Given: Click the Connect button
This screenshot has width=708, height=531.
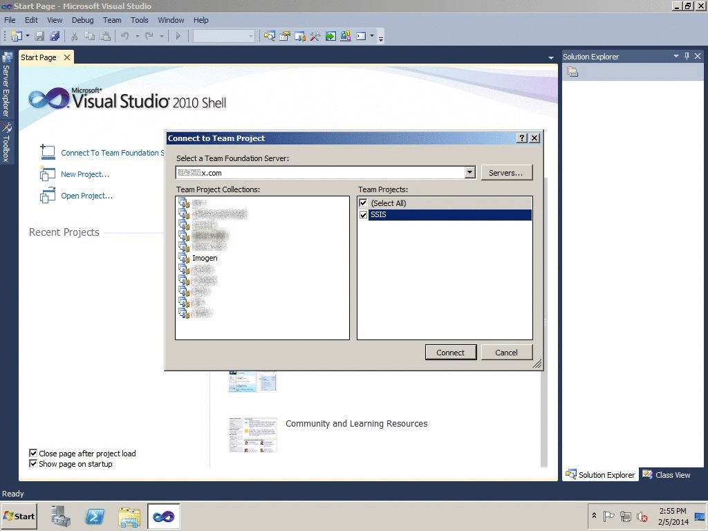Looking at the screenshot, I should pyautogui.click(x=451, y=352).
